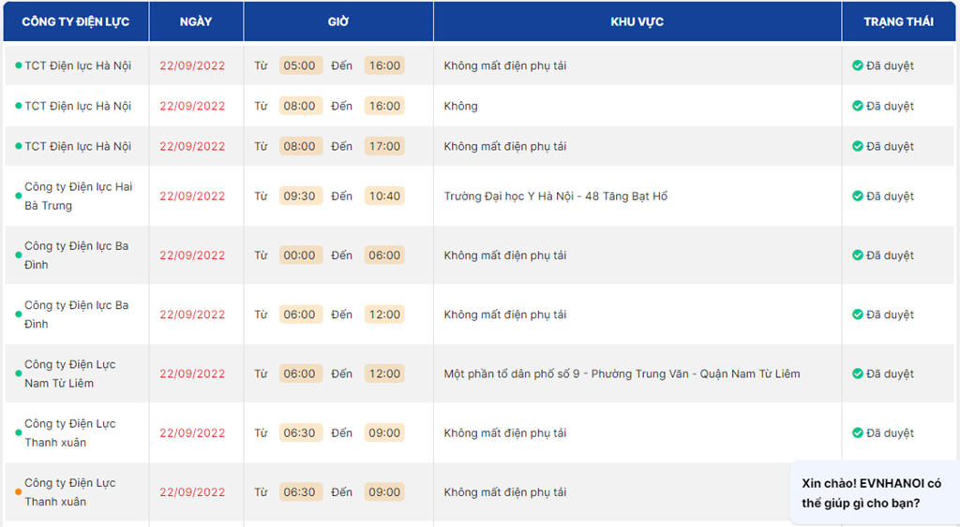Click green status dot beside Hai Bà Trưng

coord(19,197)
